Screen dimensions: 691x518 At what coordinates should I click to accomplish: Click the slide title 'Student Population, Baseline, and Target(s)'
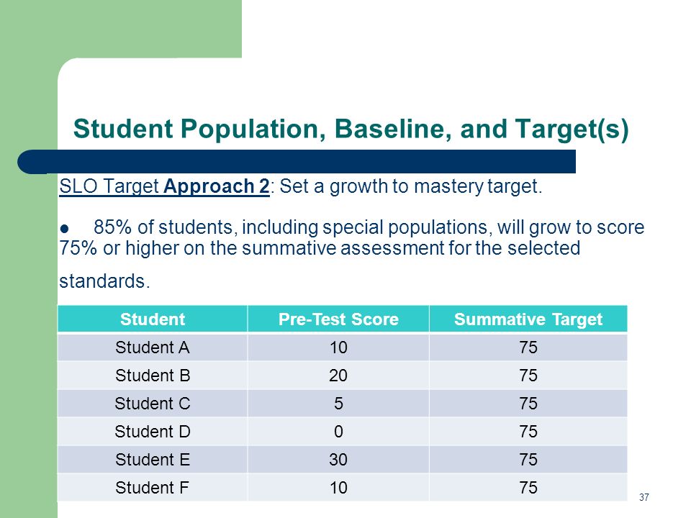pos(351,129)
